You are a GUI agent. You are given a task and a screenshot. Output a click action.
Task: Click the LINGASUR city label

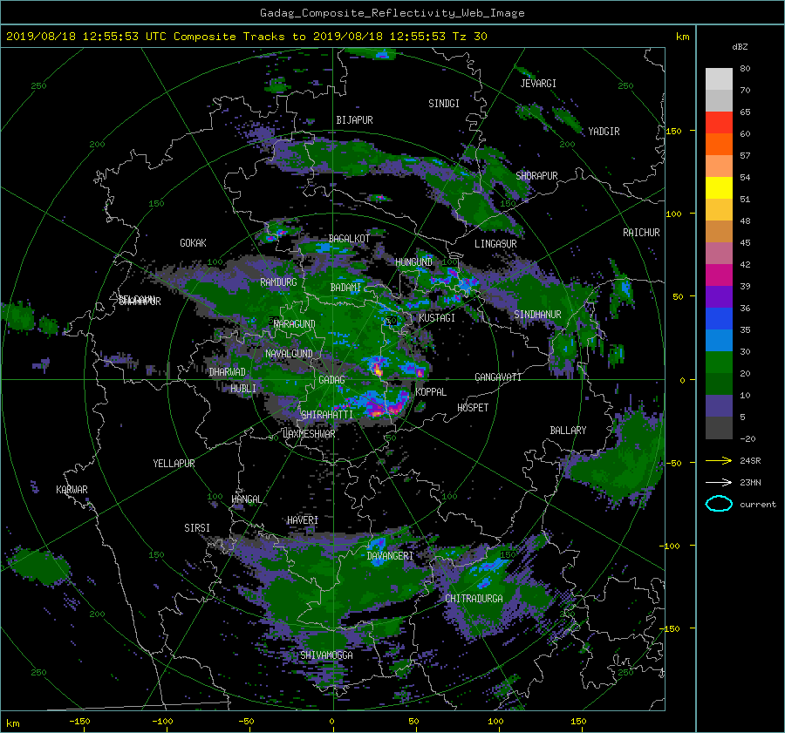click(495, 244)
